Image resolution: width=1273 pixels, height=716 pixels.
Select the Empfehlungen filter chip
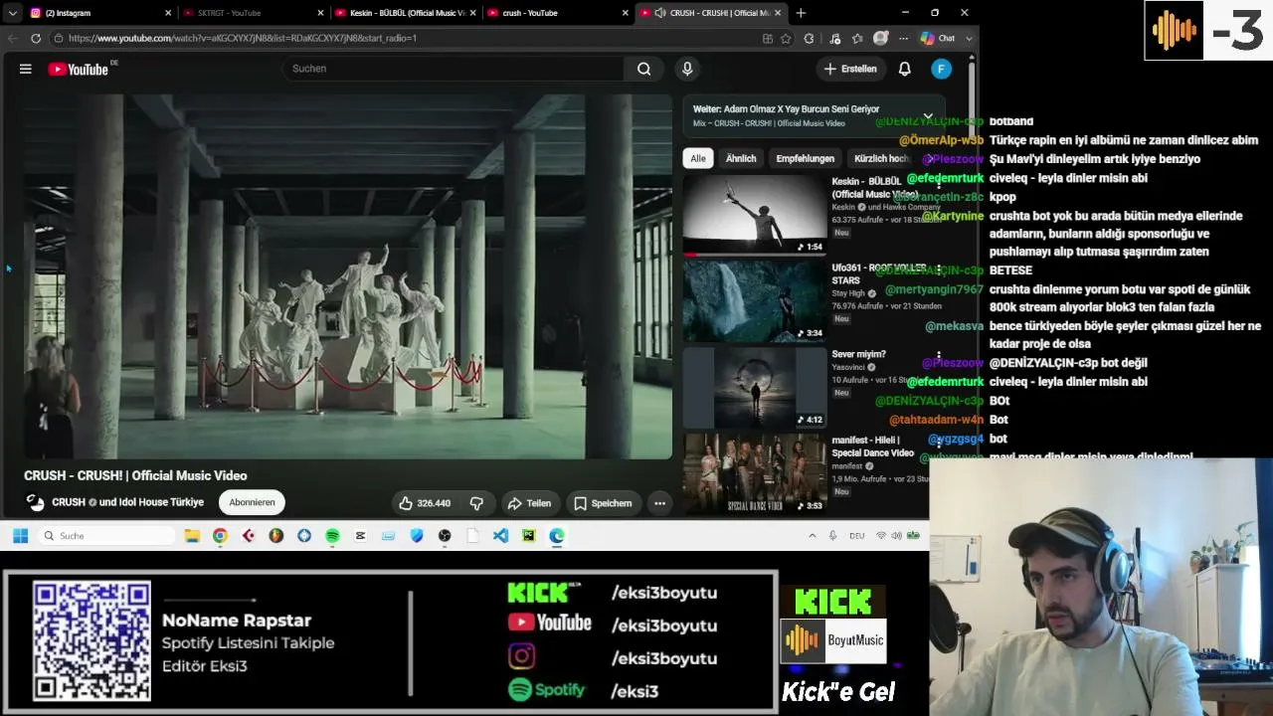(806, 158)
